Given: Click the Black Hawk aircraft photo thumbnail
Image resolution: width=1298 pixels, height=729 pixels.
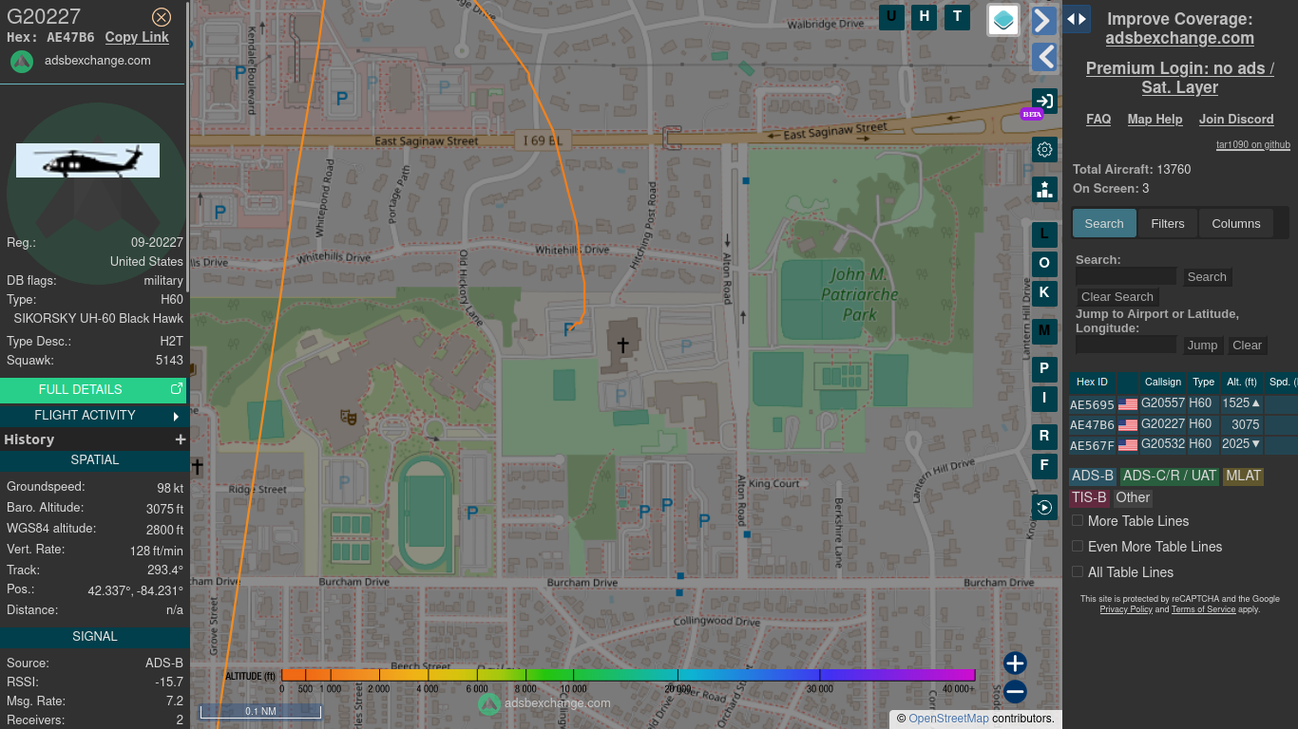Looking at the screenshot, I should point(87,160).
